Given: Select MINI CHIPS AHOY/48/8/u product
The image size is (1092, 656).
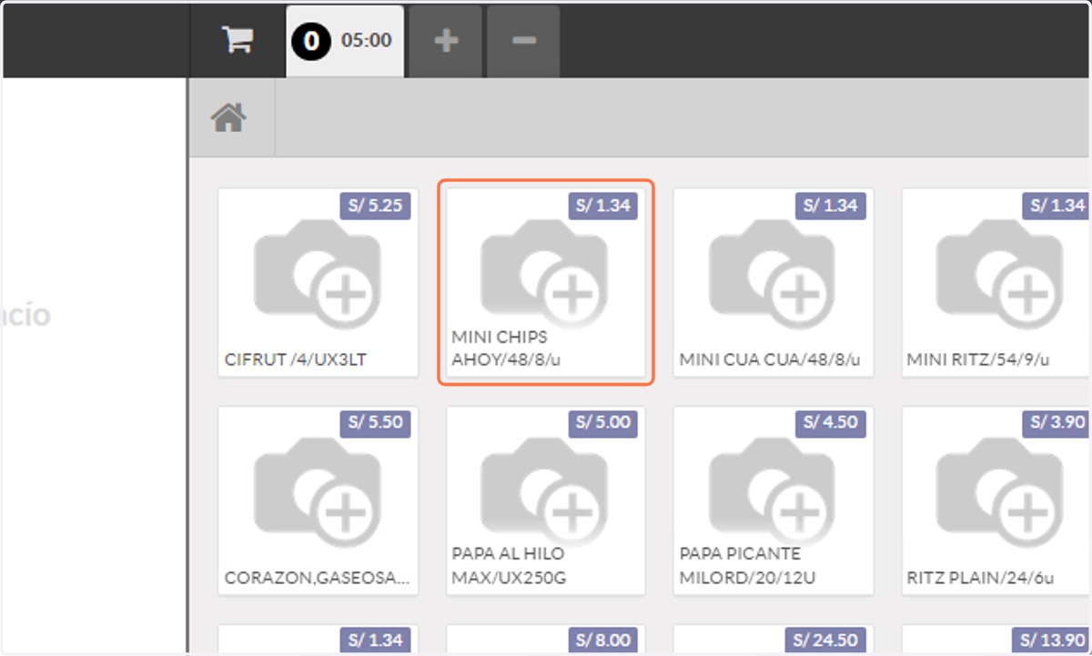Looking at the screenshot, I should pyautogui.click(x=546, y=283).
